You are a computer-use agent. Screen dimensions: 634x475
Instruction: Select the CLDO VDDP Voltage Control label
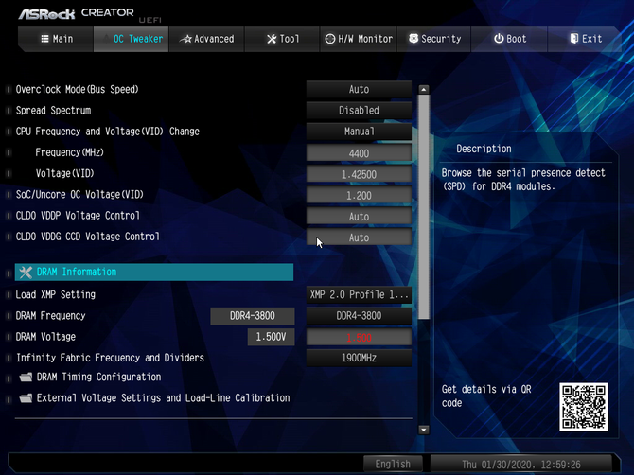pyautogui.click(x=78, y=216)
